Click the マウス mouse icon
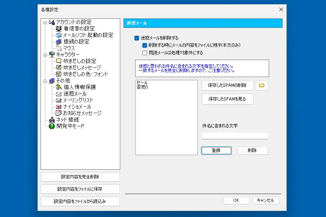Screen dimensions: 326x217 tap(59, 48)
